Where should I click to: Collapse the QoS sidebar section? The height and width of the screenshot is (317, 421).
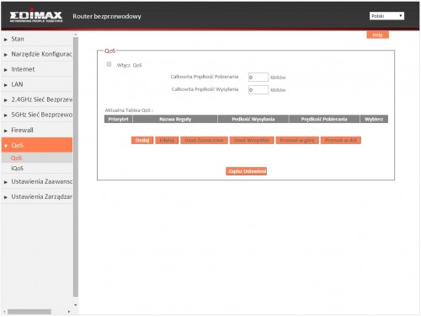37,145
